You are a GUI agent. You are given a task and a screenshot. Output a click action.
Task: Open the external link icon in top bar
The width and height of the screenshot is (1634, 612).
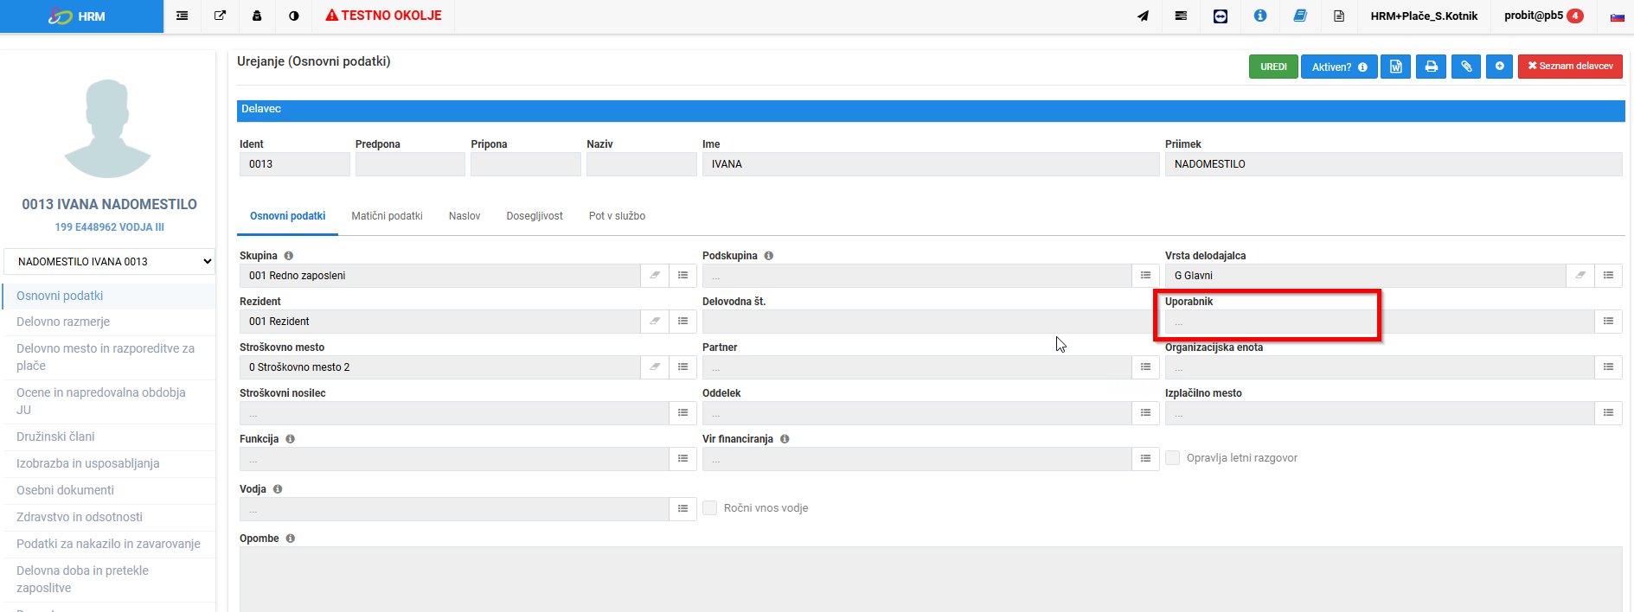[x=220, y=16]
